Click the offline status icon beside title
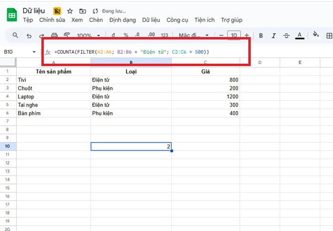333x231 pixels. [x=57, y=11]
